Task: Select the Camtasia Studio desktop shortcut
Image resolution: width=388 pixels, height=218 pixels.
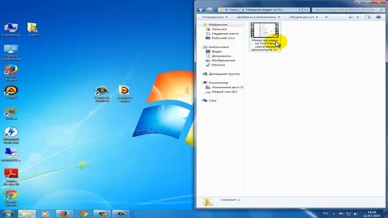Action: coord(102,94)
